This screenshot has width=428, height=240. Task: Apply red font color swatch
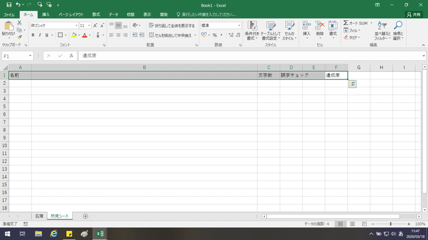tap(85, 35)
